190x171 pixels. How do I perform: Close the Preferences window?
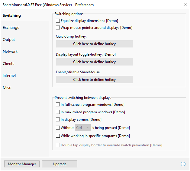(x=185, y=5)
